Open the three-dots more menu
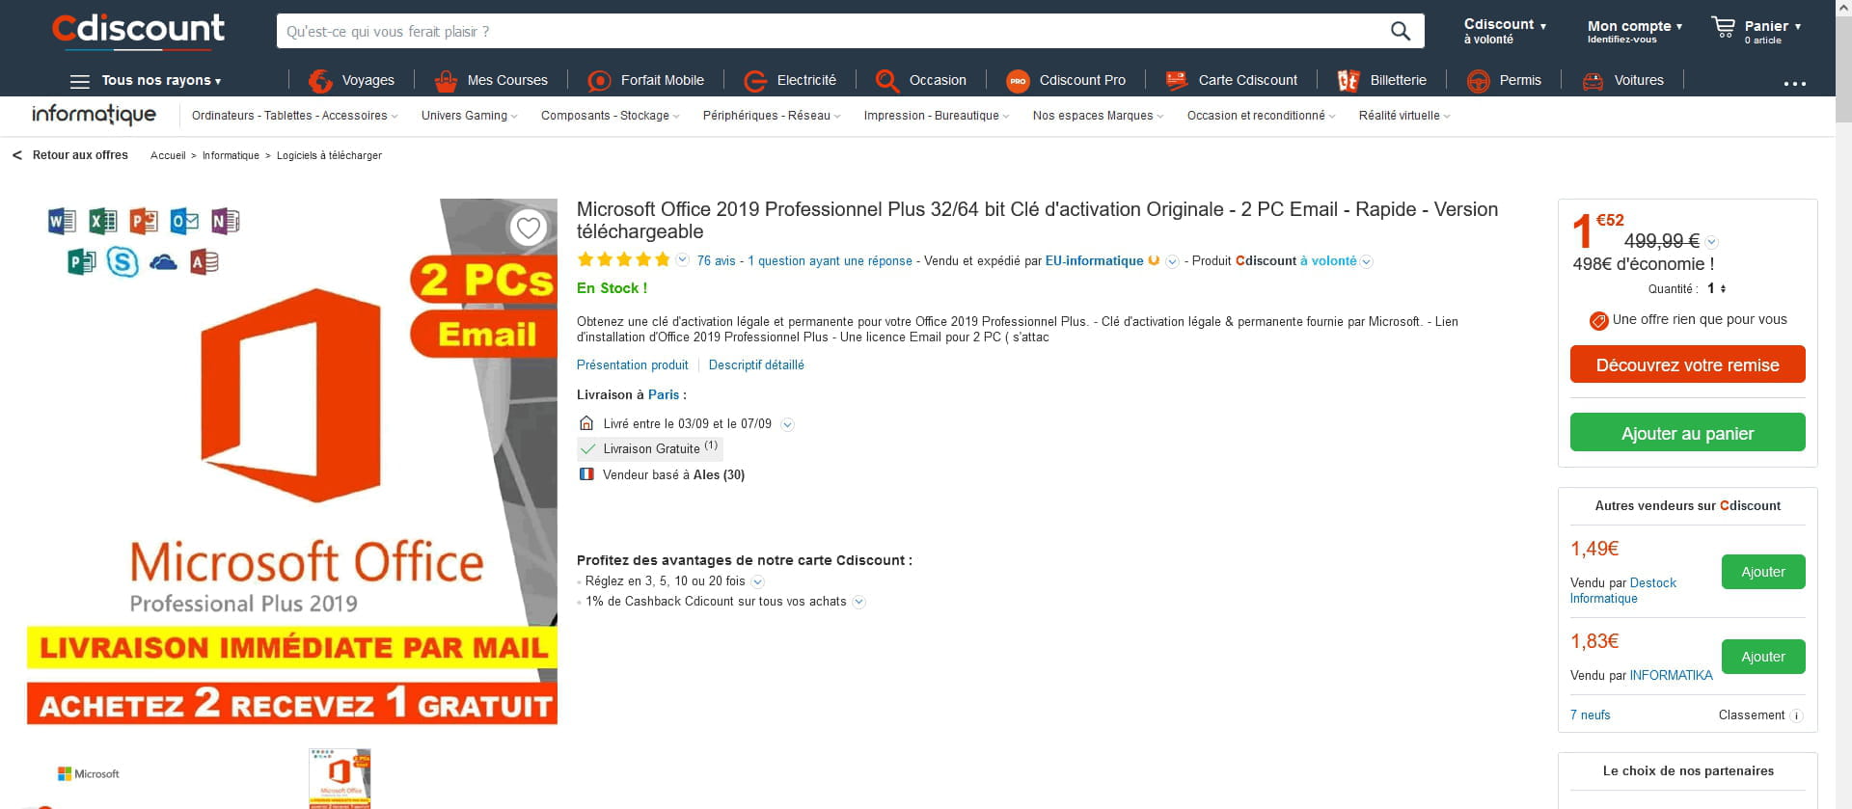1852x809 pixels. pos(1794,84)
